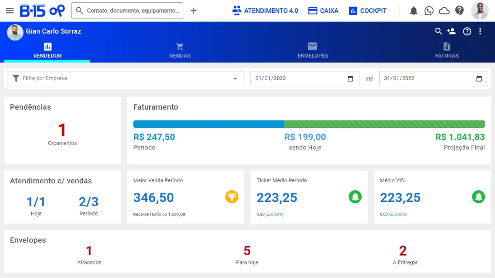The height and width of the screenshot is (278, 495).
Task: Click the Faturamento progress bar
Action: (309, 124)
